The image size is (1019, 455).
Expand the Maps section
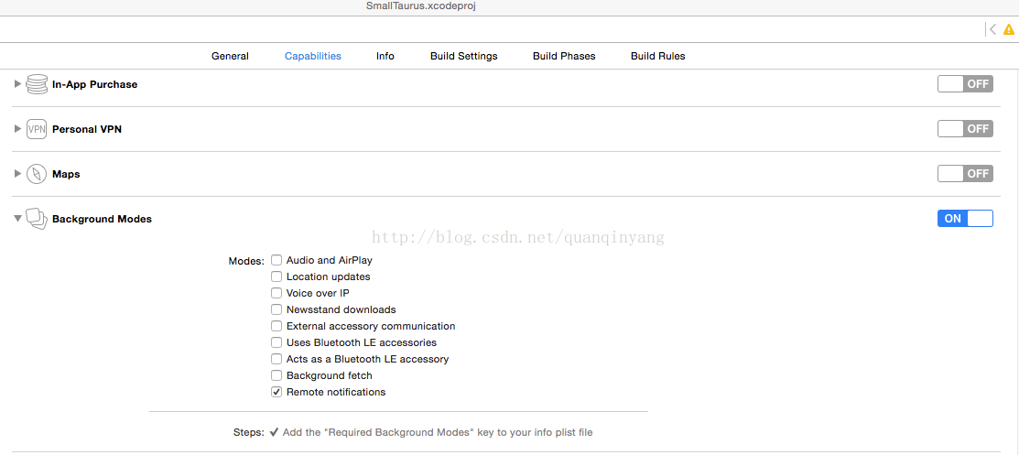pos(17,174)
